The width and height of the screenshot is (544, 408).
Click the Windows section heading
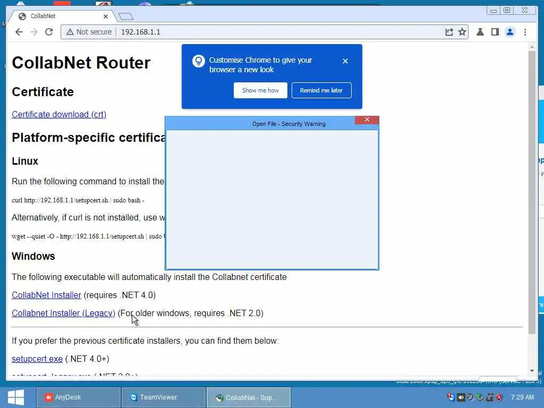(33, 256)
